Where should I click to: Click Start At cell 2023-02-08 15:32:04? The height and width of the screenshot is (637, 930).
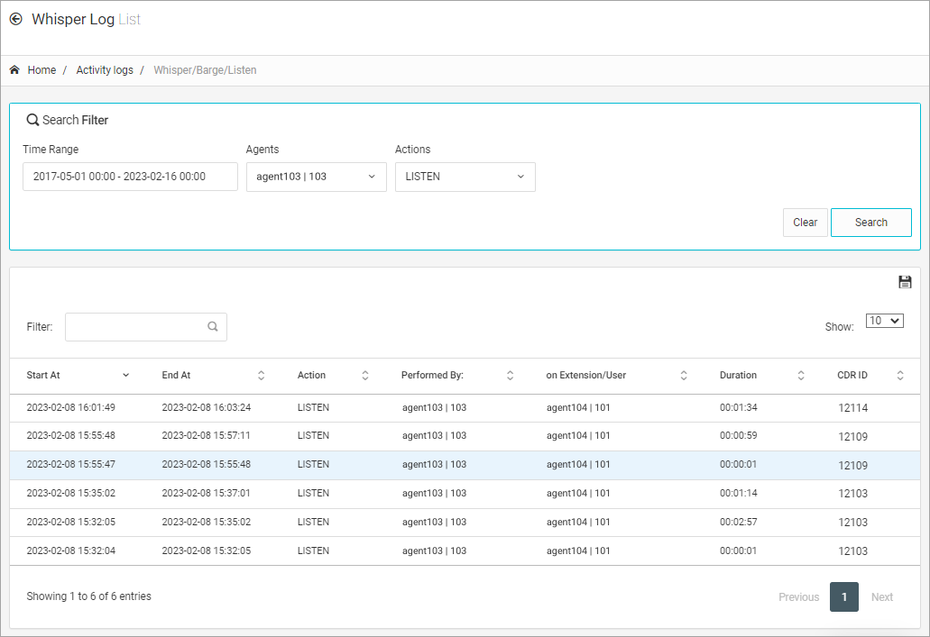(70, 551)
